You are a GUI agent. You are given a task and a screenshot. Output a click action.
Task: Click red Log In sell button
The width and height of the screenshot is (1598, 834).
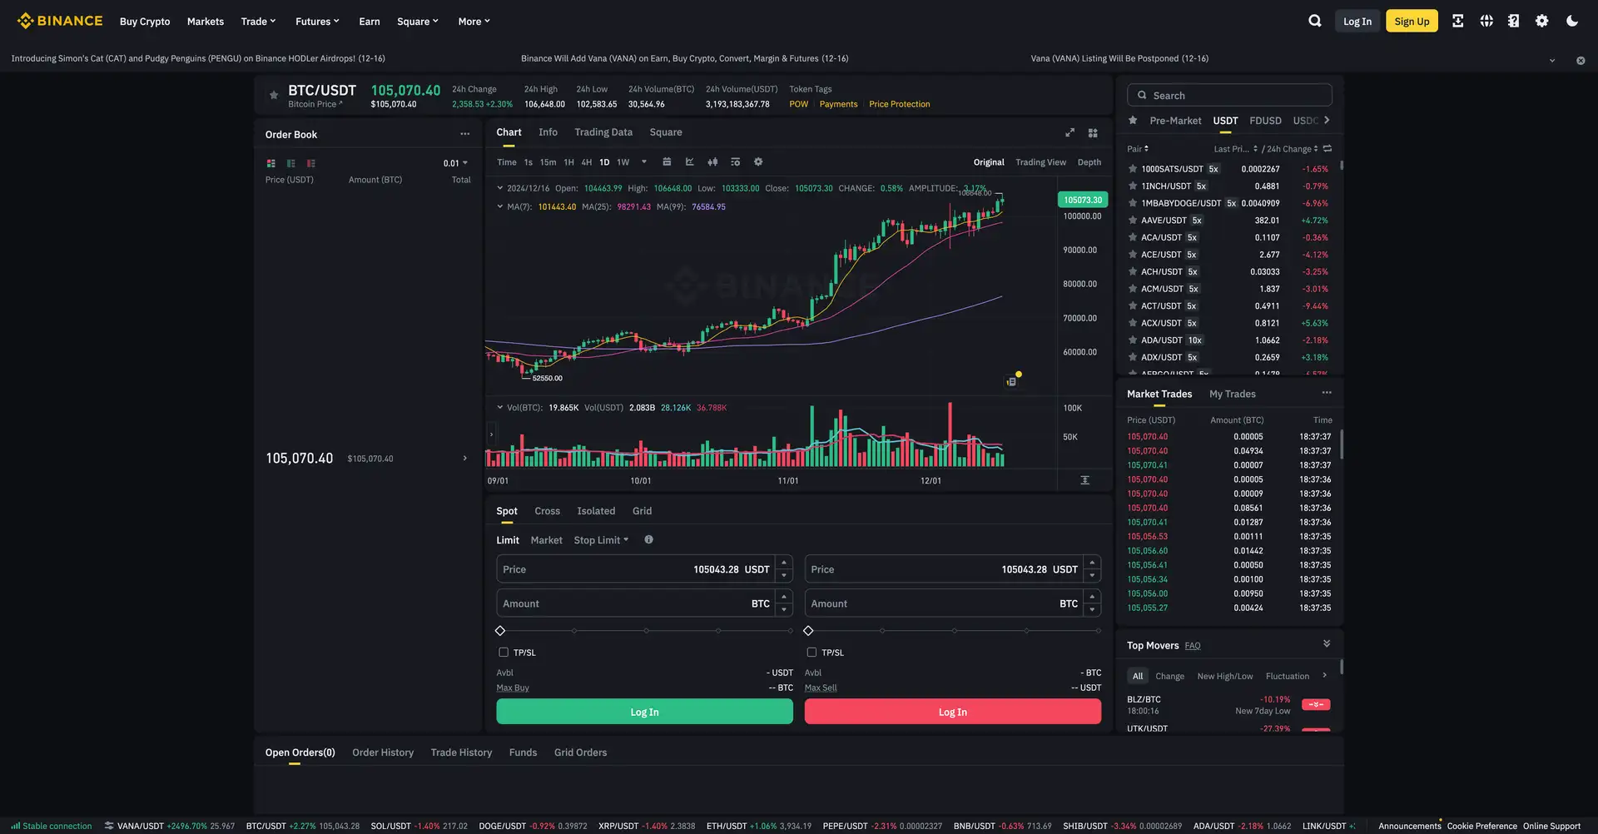click(x=952, y=712)
